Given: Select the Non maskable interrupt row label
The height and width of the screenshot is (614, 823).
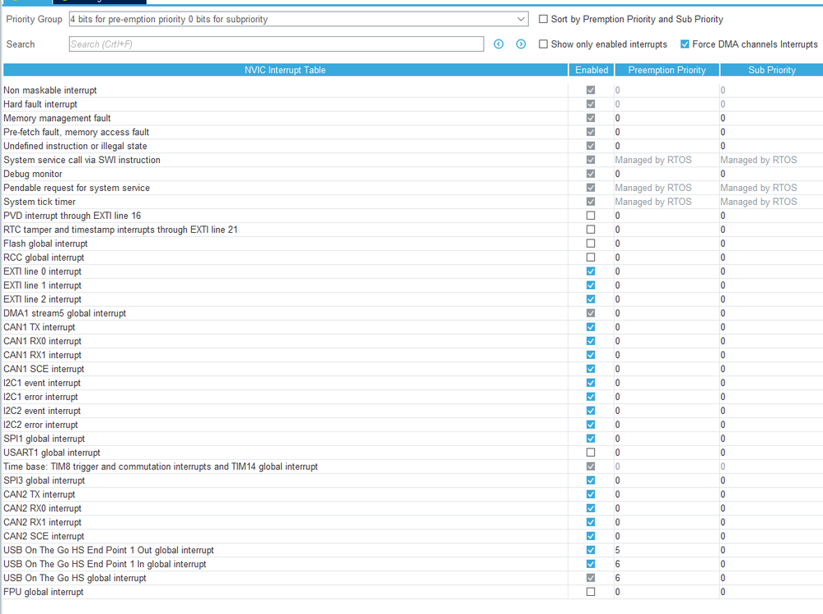Looking at the screenshot, I should coord(50,91).
